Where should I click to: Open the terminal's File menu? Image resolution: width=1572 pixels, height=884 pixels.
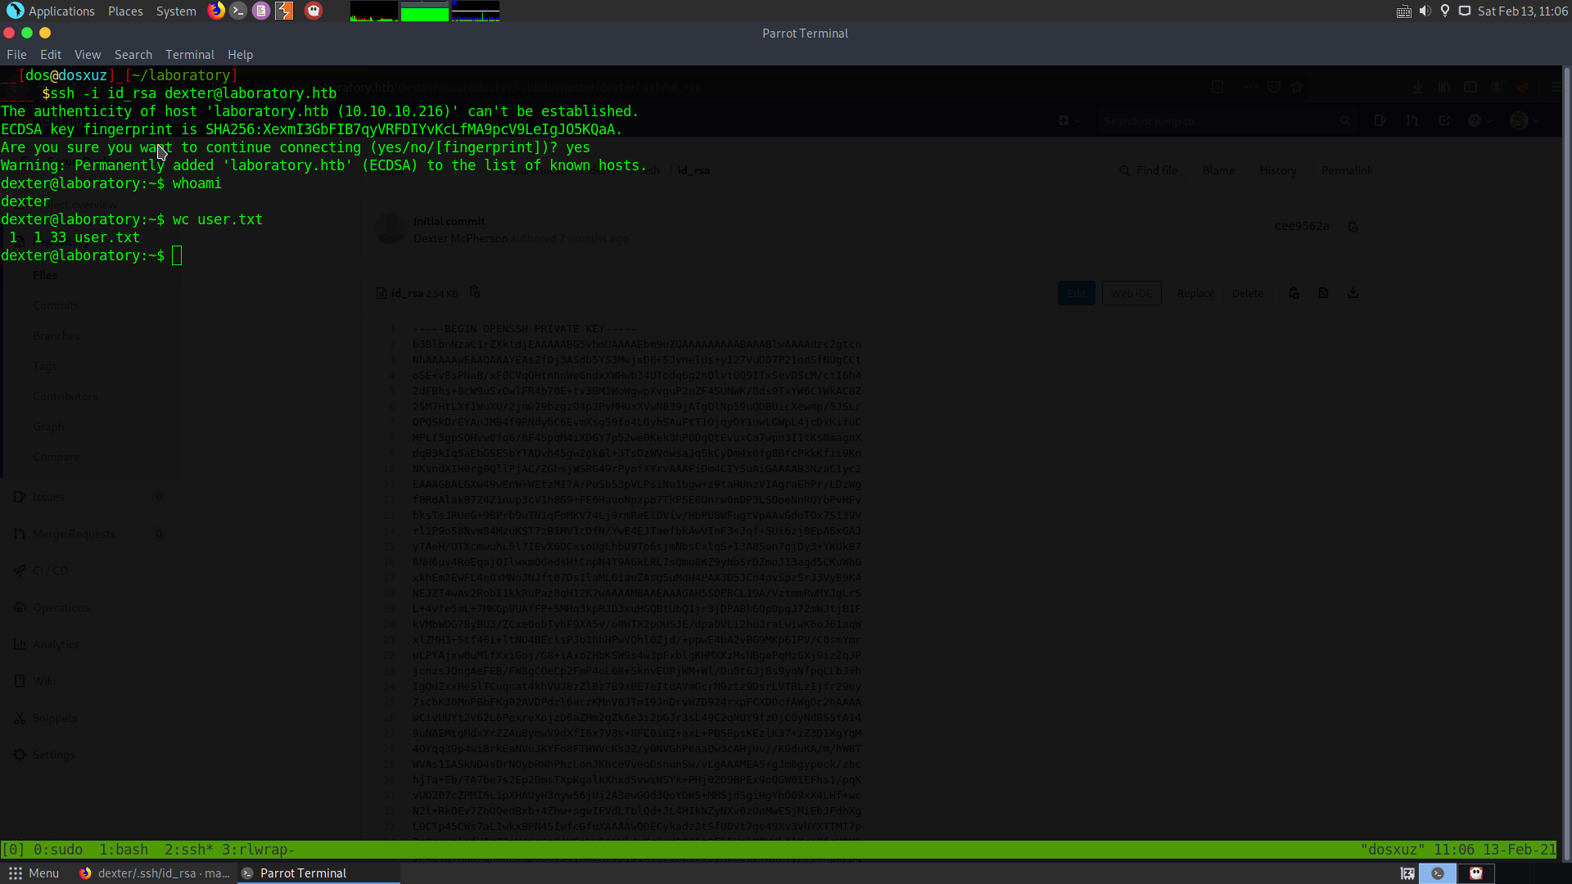click(16, 55)
